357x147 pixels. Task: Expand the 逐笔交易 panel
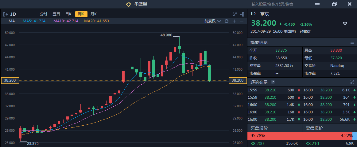pyautogui.click(x=352, y=82)
